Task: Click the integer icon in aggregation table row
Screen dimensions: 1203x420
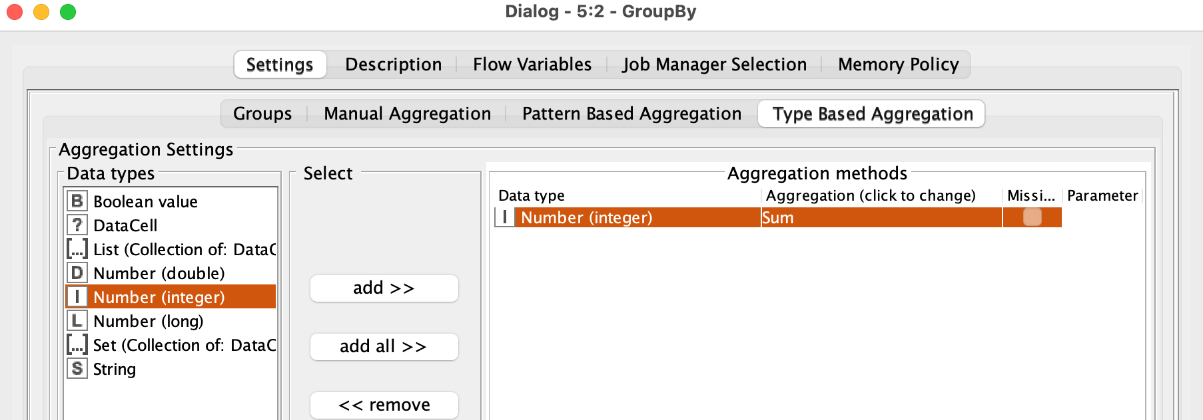Action: [x=505, y=217]
